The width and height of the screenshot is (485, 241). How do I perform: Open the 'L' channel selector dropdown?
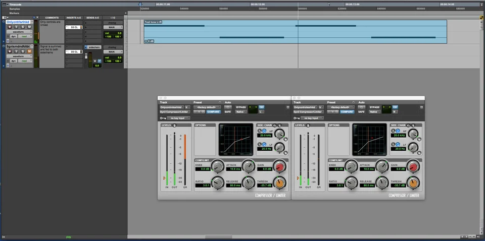click(261, 112)
